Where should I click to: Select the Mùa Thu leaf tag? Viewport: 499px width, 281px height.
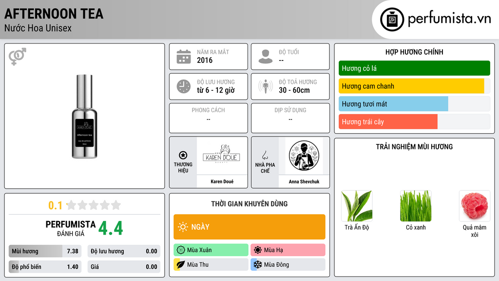211,264
